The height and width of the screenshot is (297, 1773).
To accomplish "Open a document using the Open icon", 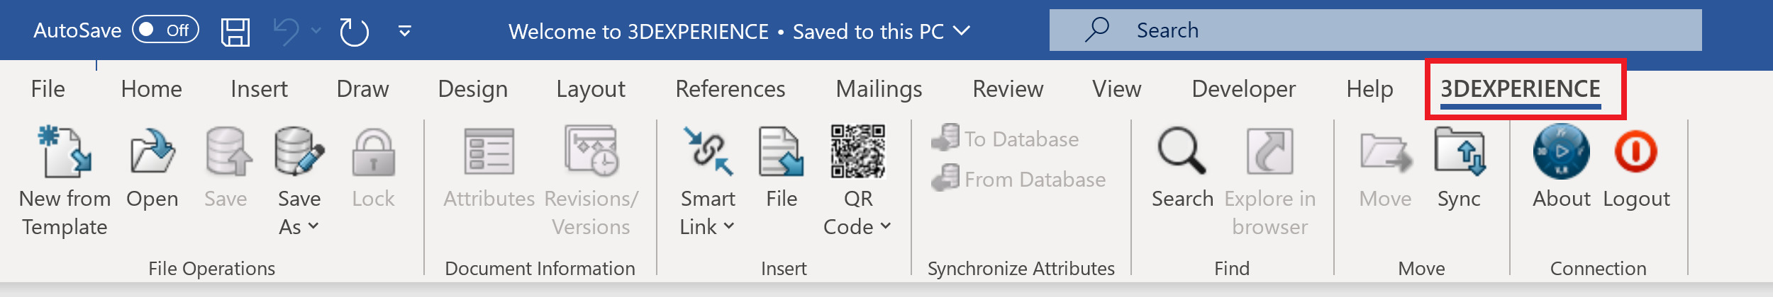I will (152, 151).
